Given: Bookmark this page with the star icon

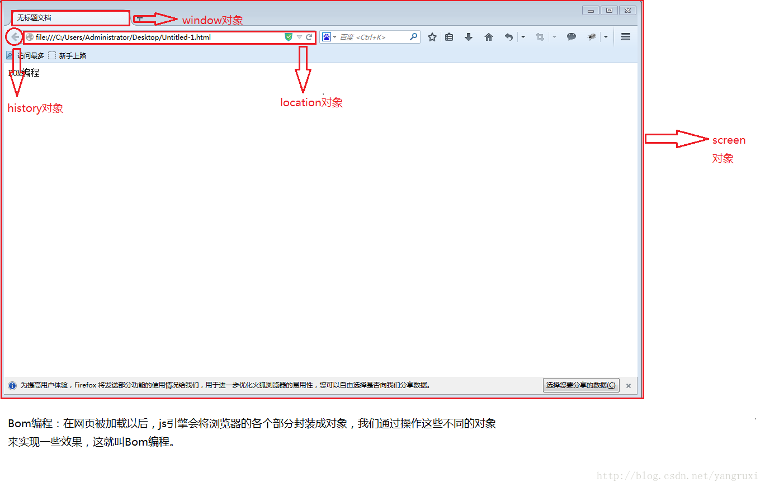Looking at the screenshot, I should click(432, 37).
